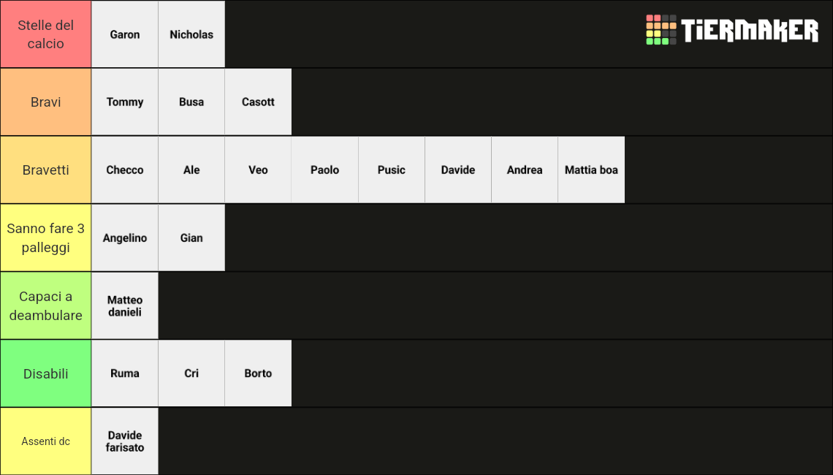Select the Capaci a deambulare label
This screenshot has width=833, height=475.
click(46, 305)
